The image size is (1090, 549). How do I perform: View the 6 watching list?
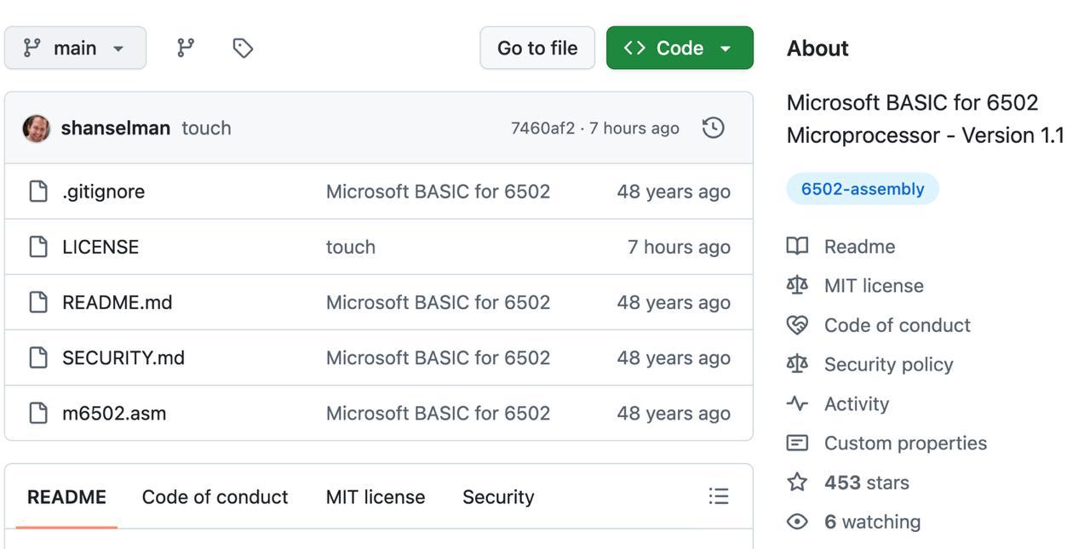873,521
